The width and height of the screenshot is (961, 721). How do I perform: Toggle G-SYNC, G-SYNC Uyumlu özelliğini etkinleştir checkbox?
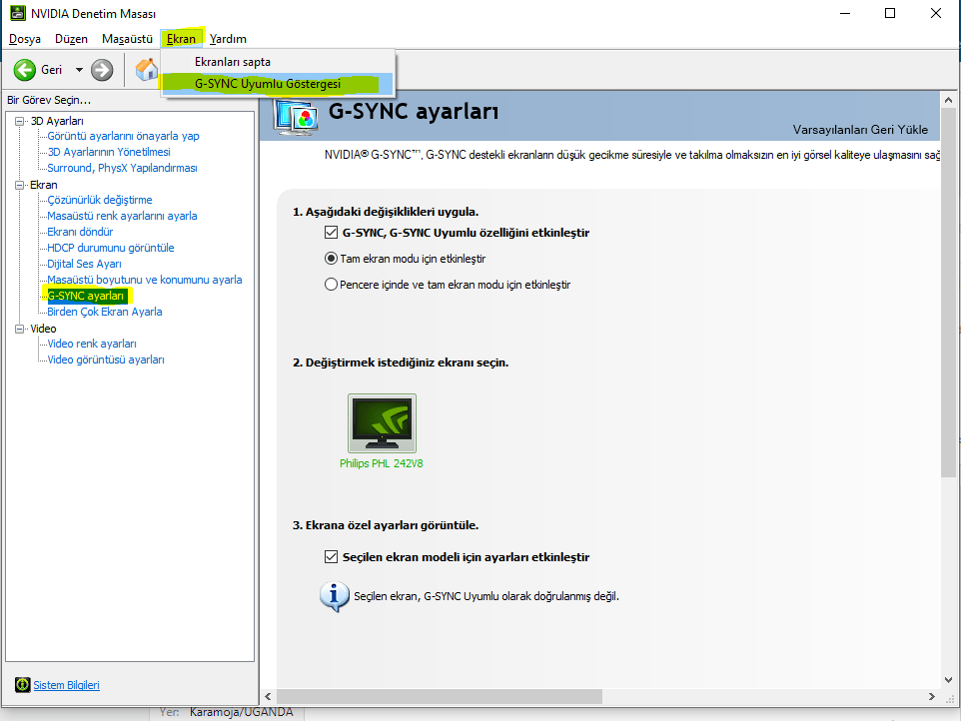(331, 232)
